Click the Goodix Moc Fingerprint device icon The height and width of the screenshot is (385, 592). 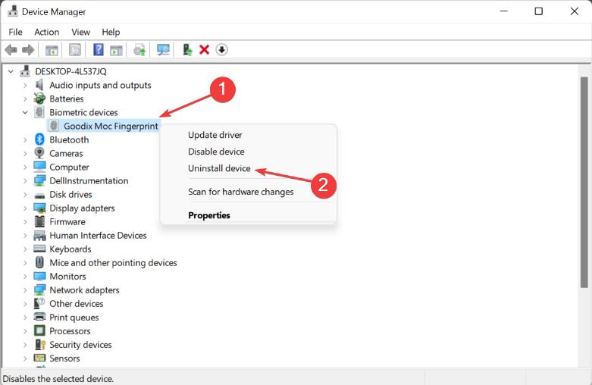coord(54,126)
